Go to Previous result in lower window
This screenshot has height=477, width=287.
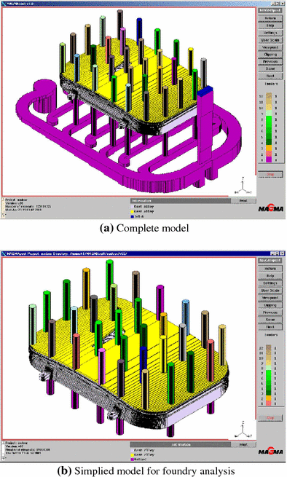pos(270,312)
